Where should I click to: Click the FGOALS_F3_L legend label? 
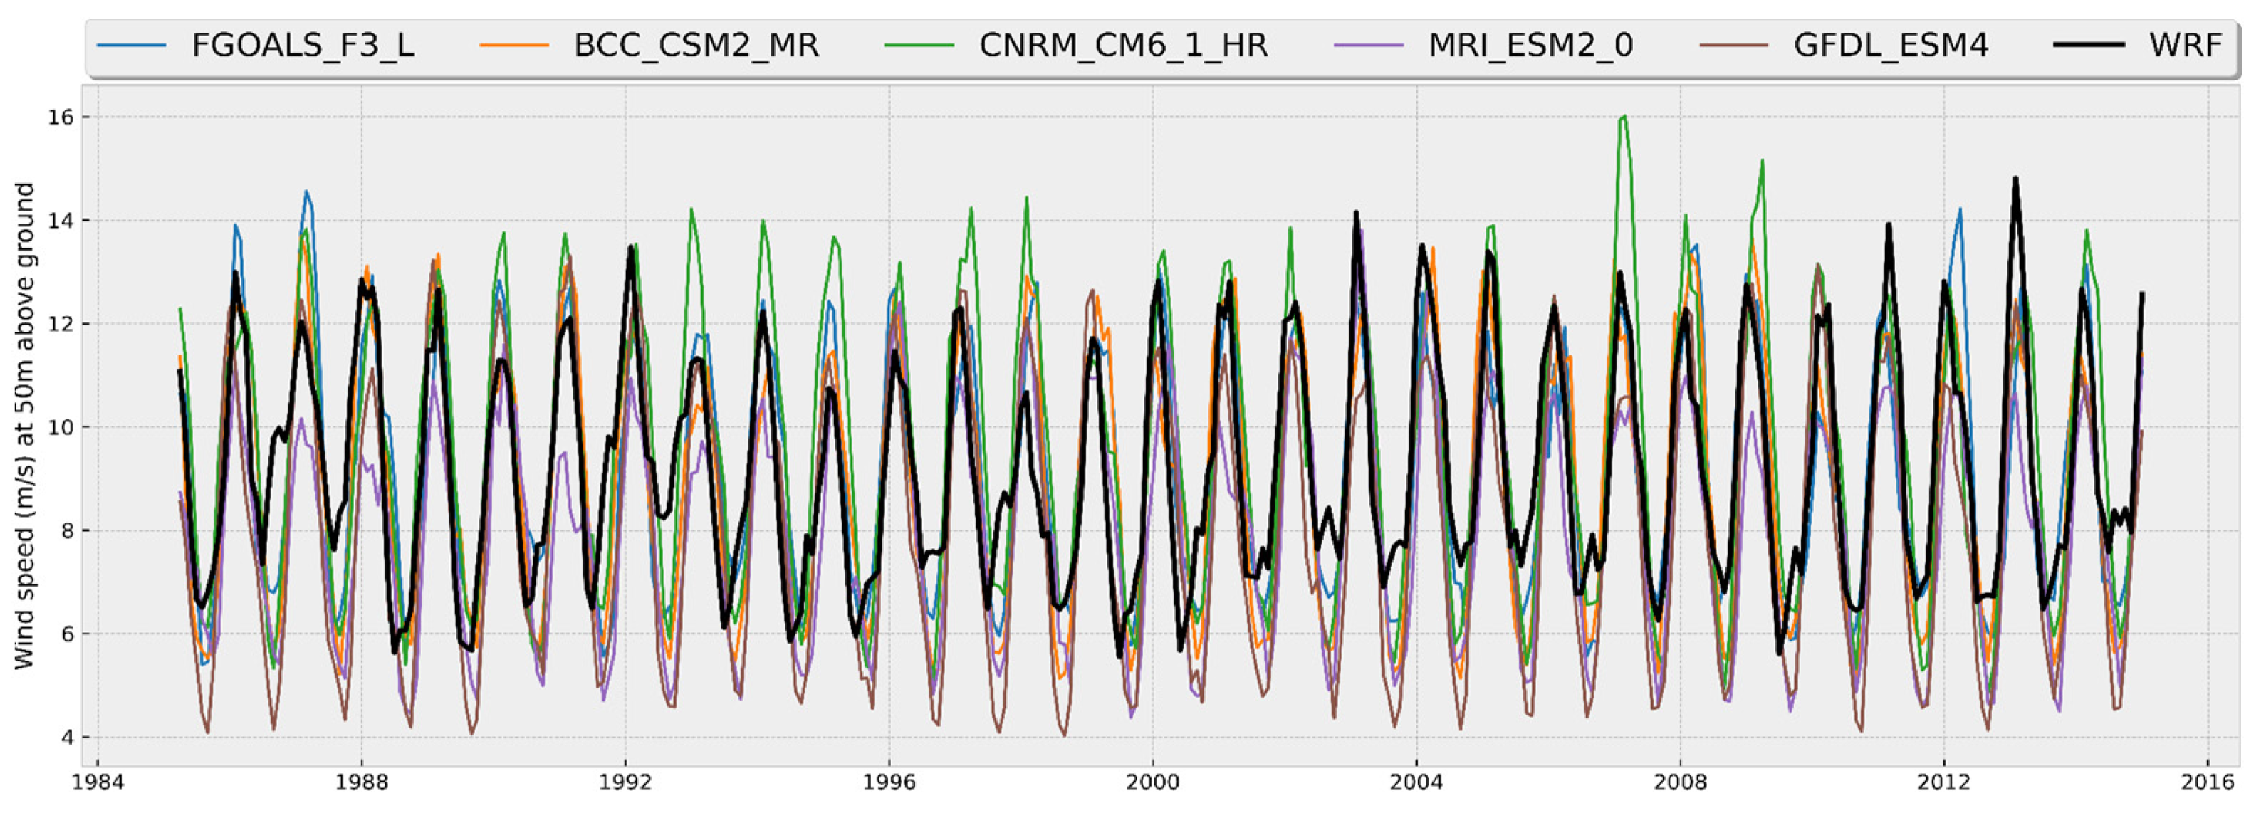[x=303, y=46]
